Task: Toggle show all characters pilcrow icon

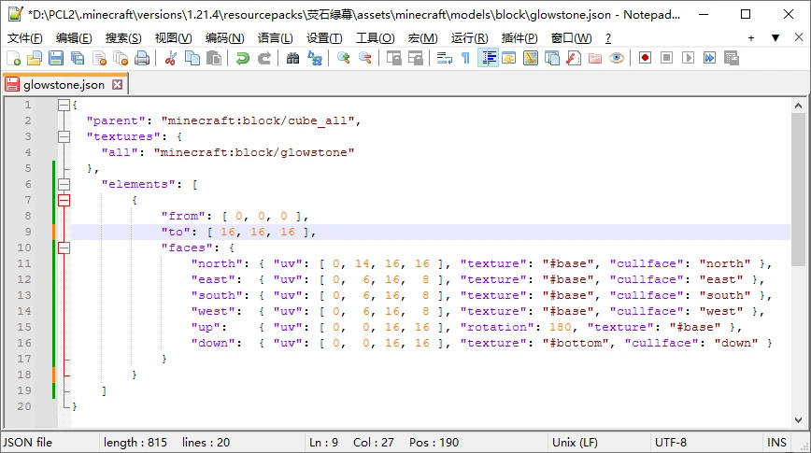Action: click(x=465, y=58)
